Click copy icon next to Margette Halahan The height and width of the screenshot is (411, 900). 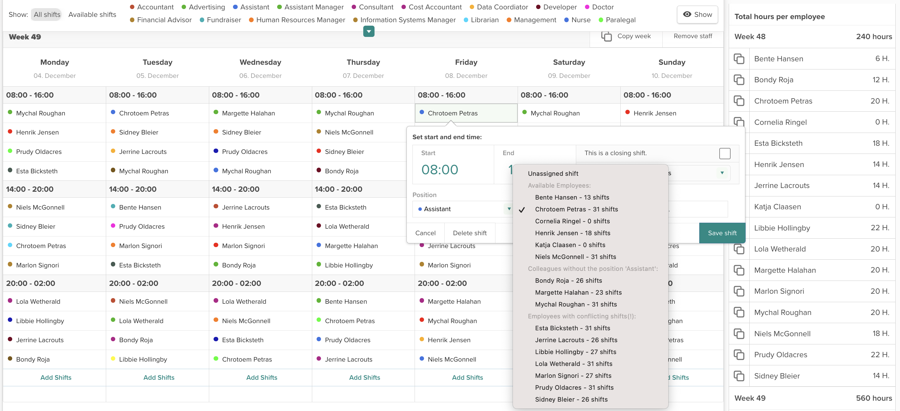click(739, 270)
